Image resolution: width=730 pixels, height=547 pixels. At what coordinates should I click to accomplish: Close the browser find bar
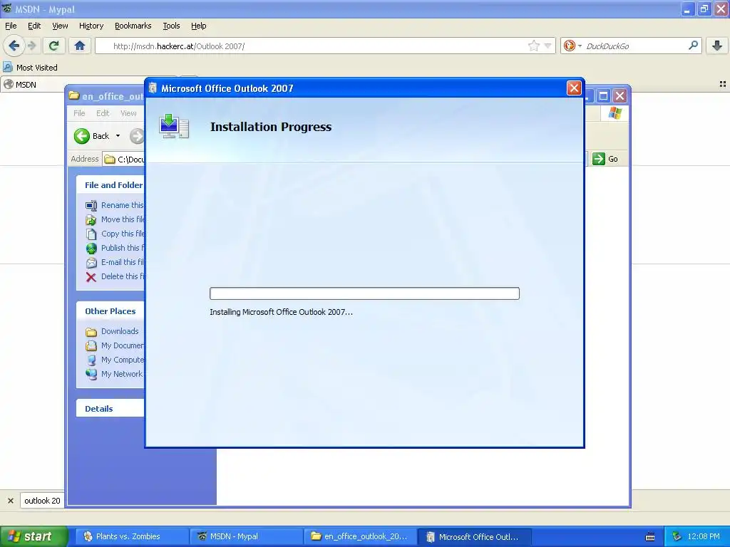tap(11, 501)
